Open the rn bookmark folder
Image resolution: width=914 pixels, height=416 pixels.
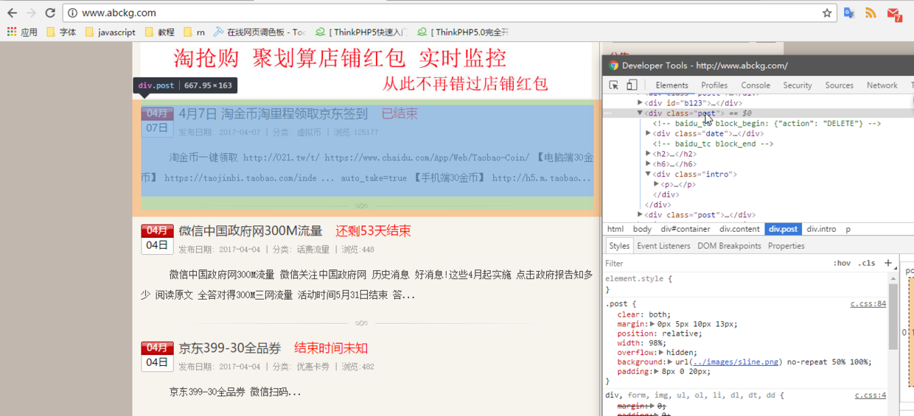click(x=194, y=32)
